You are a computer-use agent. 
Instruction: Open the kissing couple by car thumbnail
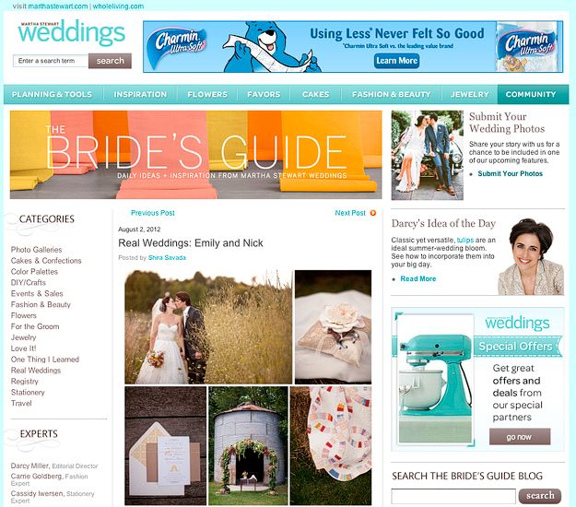tap(428, 155)
